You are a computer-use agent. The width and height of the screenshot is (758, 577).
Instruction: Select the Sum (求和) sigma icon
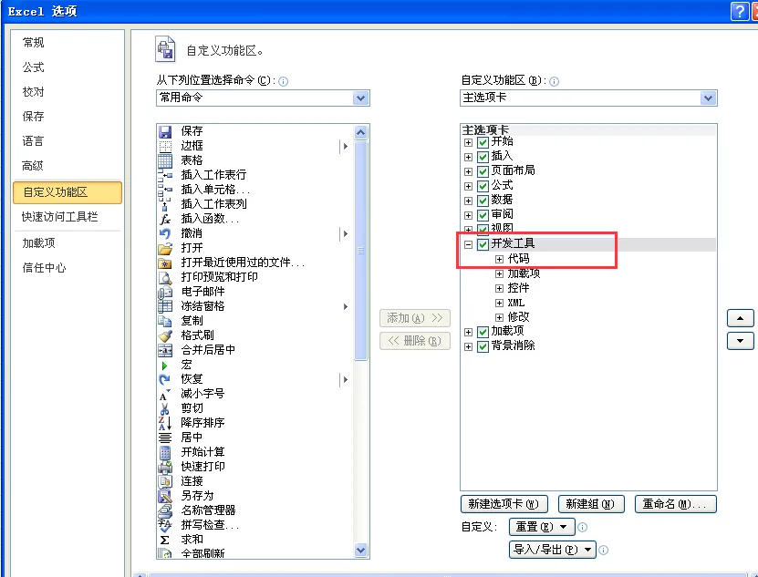165,540
